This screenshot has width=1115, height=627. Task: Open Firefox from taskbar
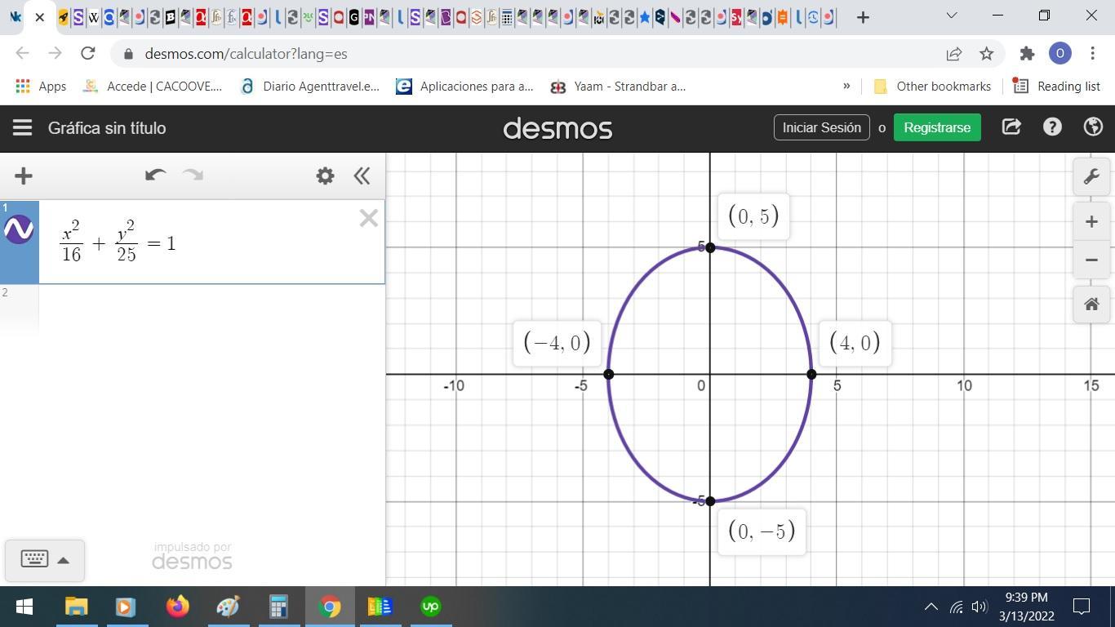(177, 607)
